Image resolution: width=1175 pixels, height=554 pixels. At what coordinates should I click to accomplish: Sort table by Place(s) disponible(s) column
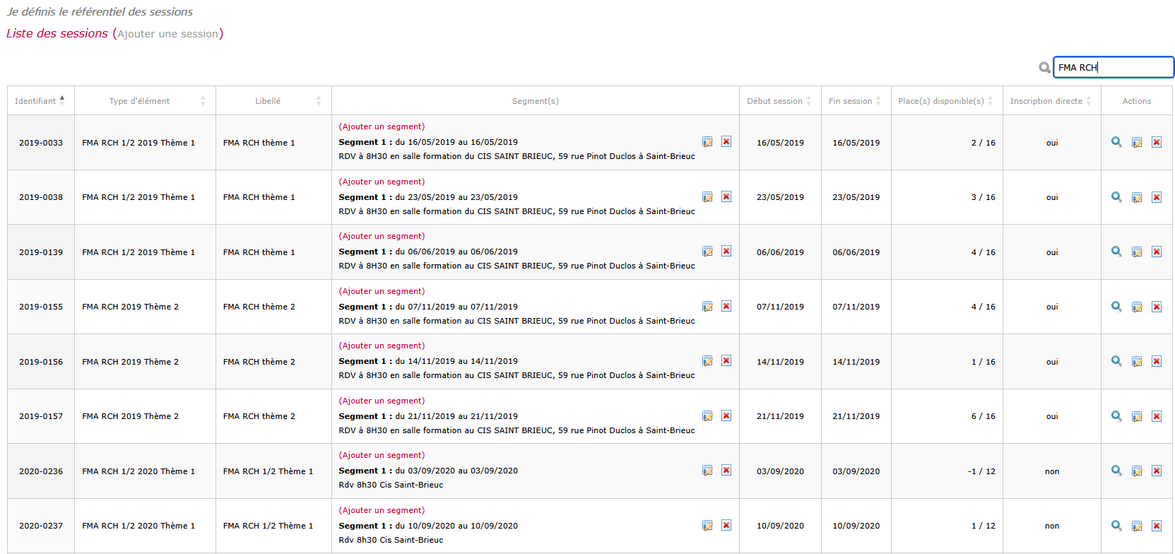[947, 101]
